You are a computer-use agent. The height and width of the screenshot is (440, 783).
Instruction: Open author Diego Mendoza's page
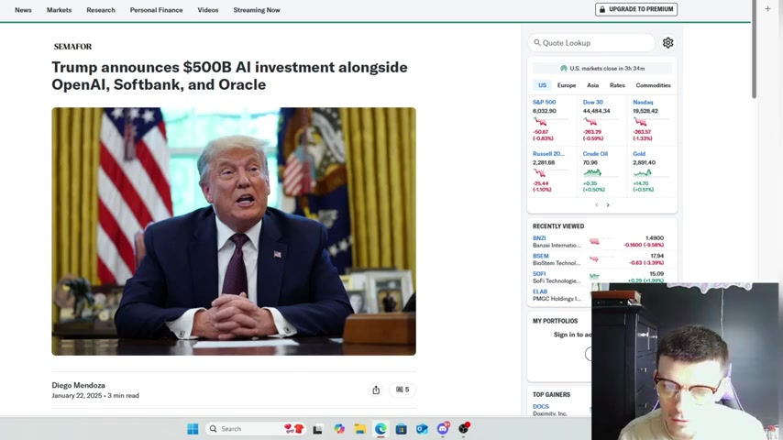click(79, 385)
